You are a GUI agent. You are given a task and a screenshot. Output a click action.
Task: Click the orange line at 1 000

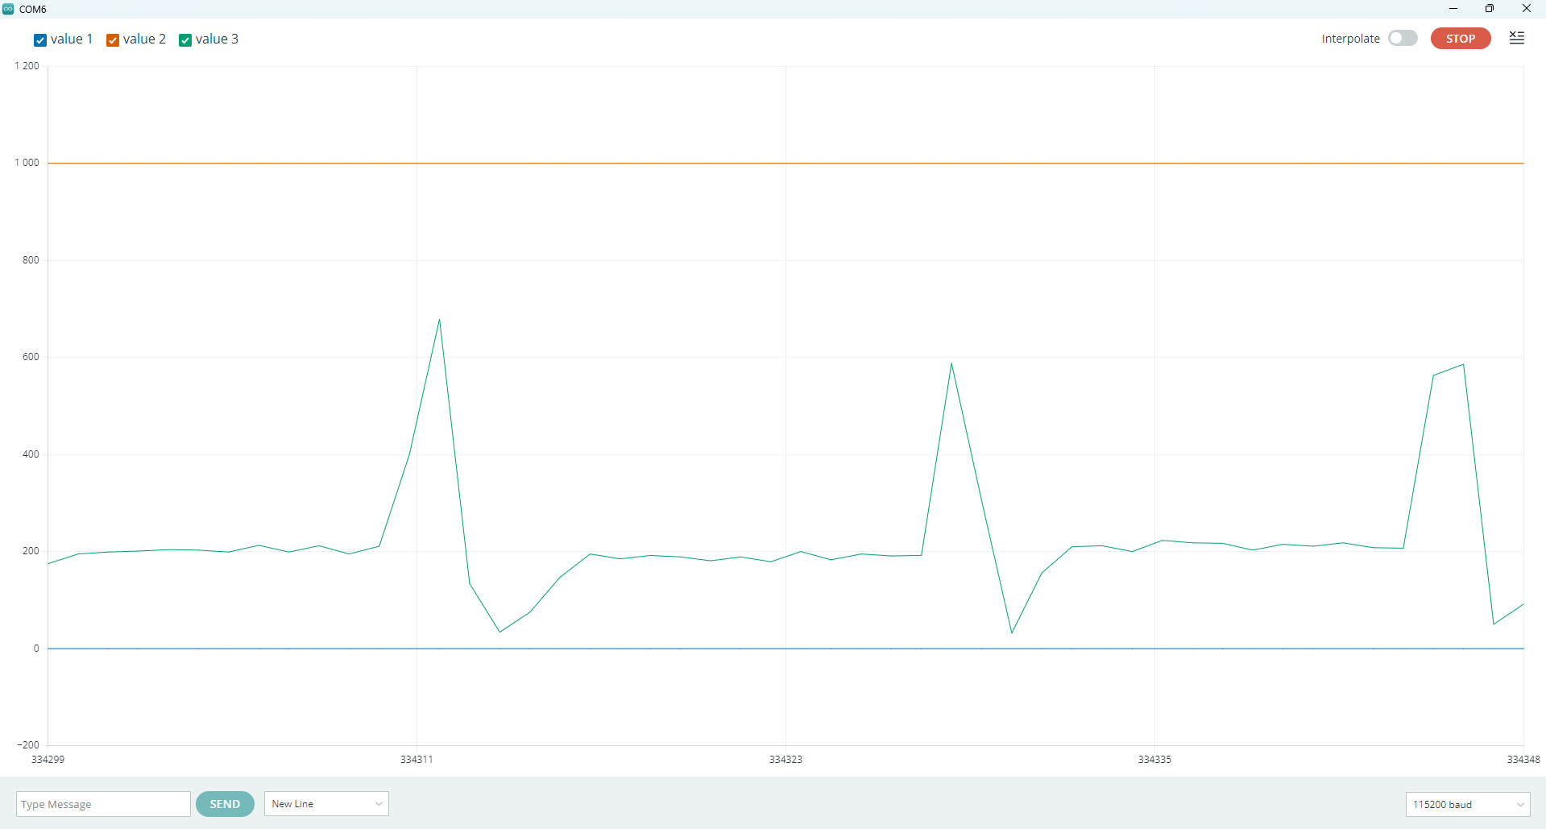785,163
